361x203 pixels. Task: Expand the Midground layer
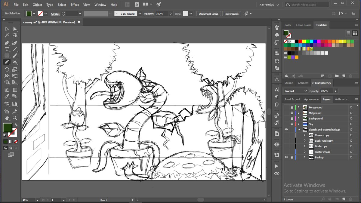click(299, 113)
